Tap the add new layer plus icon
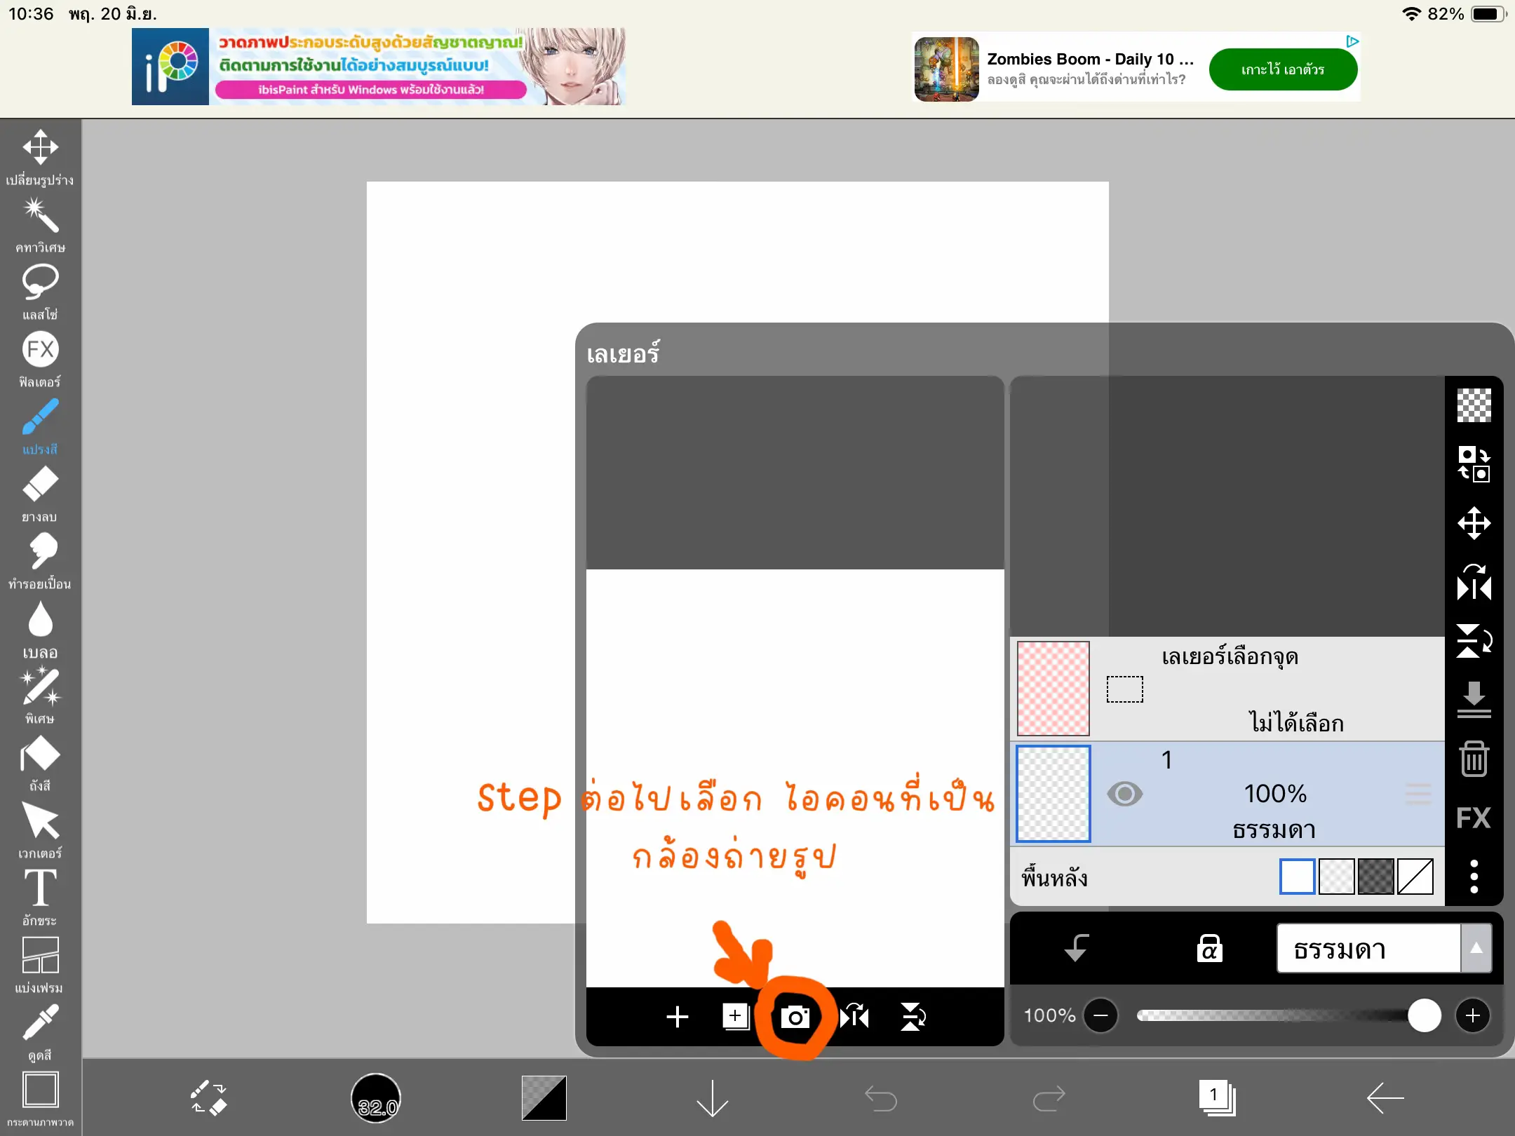Image resolution: width=1515 pixels, height=1136 pixels. pos(677,1017)
